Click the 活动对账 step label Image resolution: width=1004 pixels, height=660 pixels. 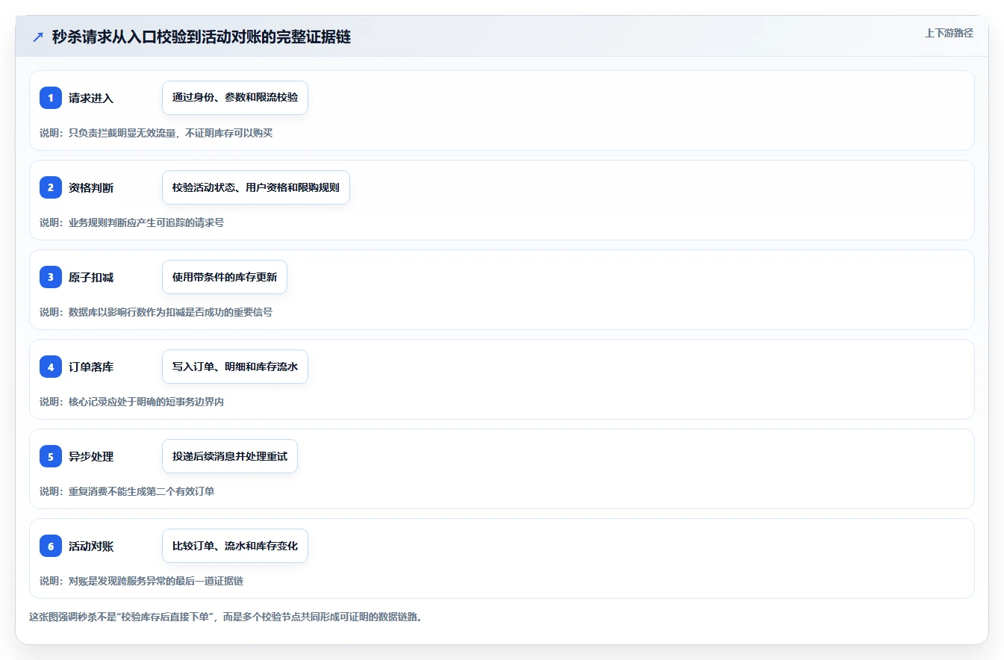click(91, 546)
